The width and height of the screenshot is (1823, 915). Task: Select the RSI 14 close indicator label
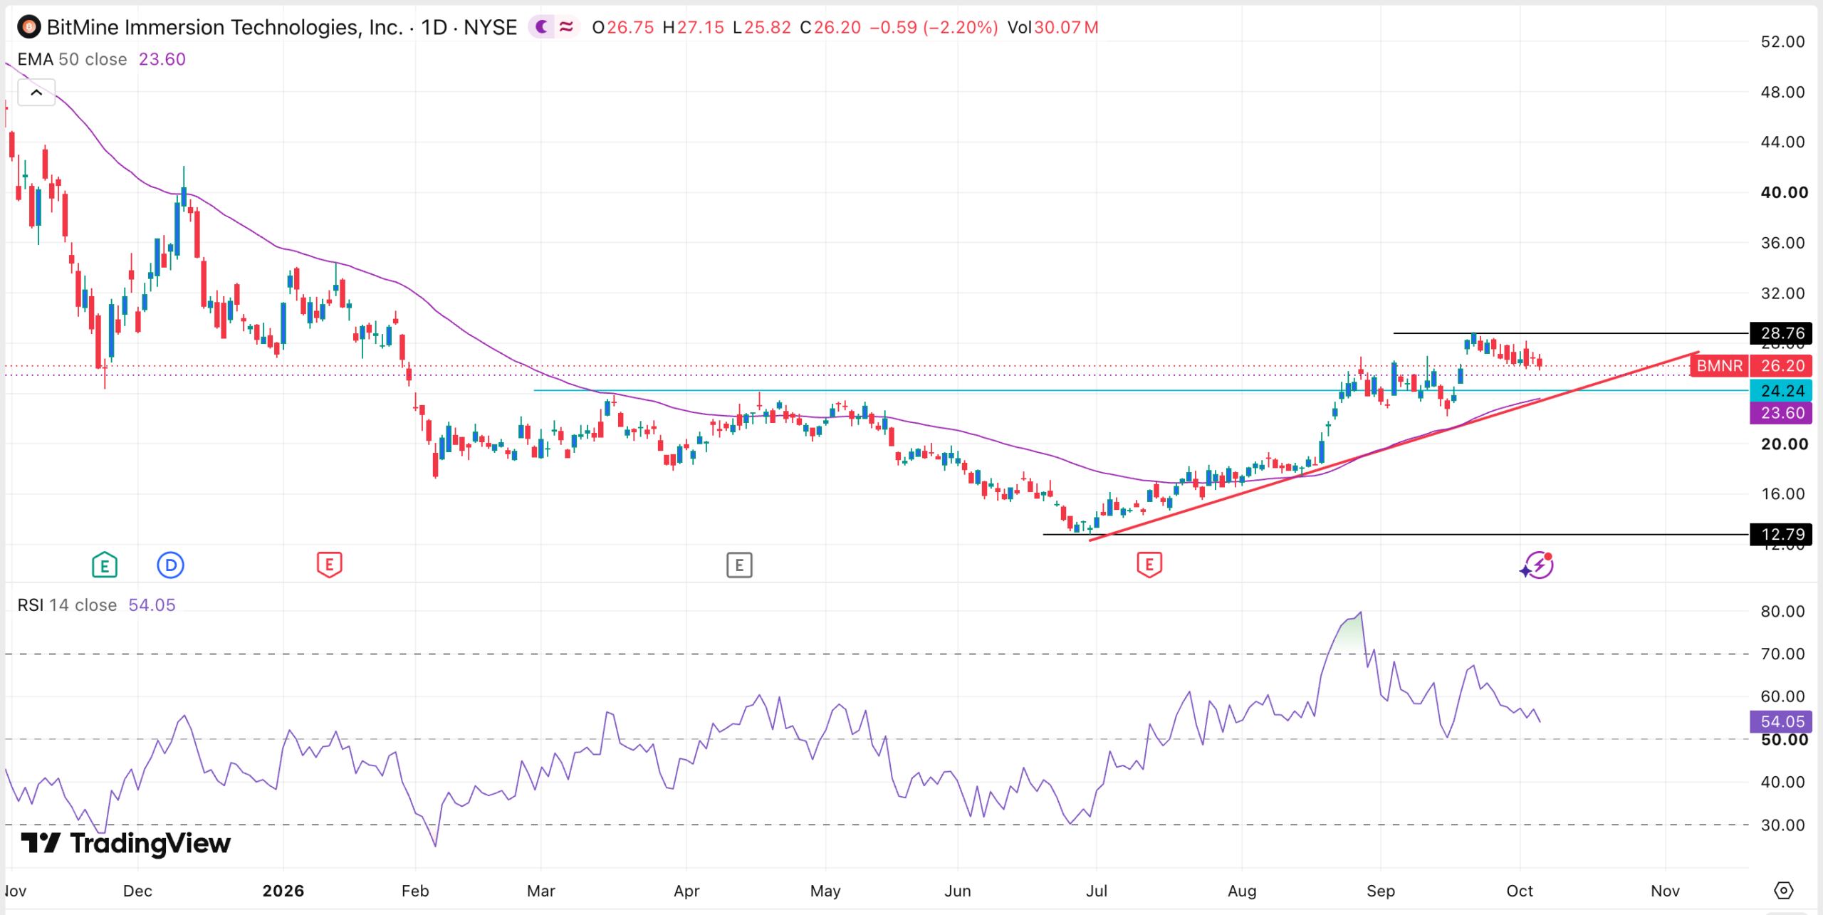(x=67, y=605)
